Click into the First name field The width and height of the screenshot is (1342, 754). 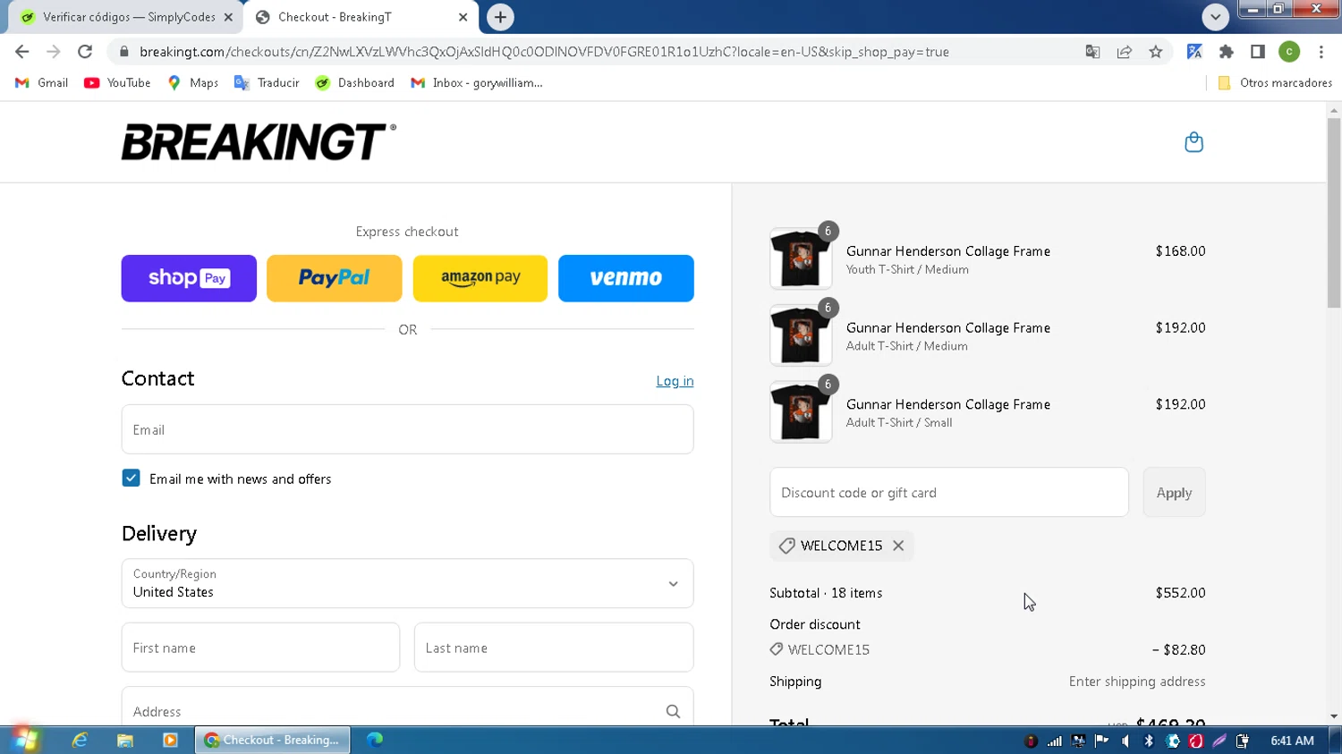(260, 648)
